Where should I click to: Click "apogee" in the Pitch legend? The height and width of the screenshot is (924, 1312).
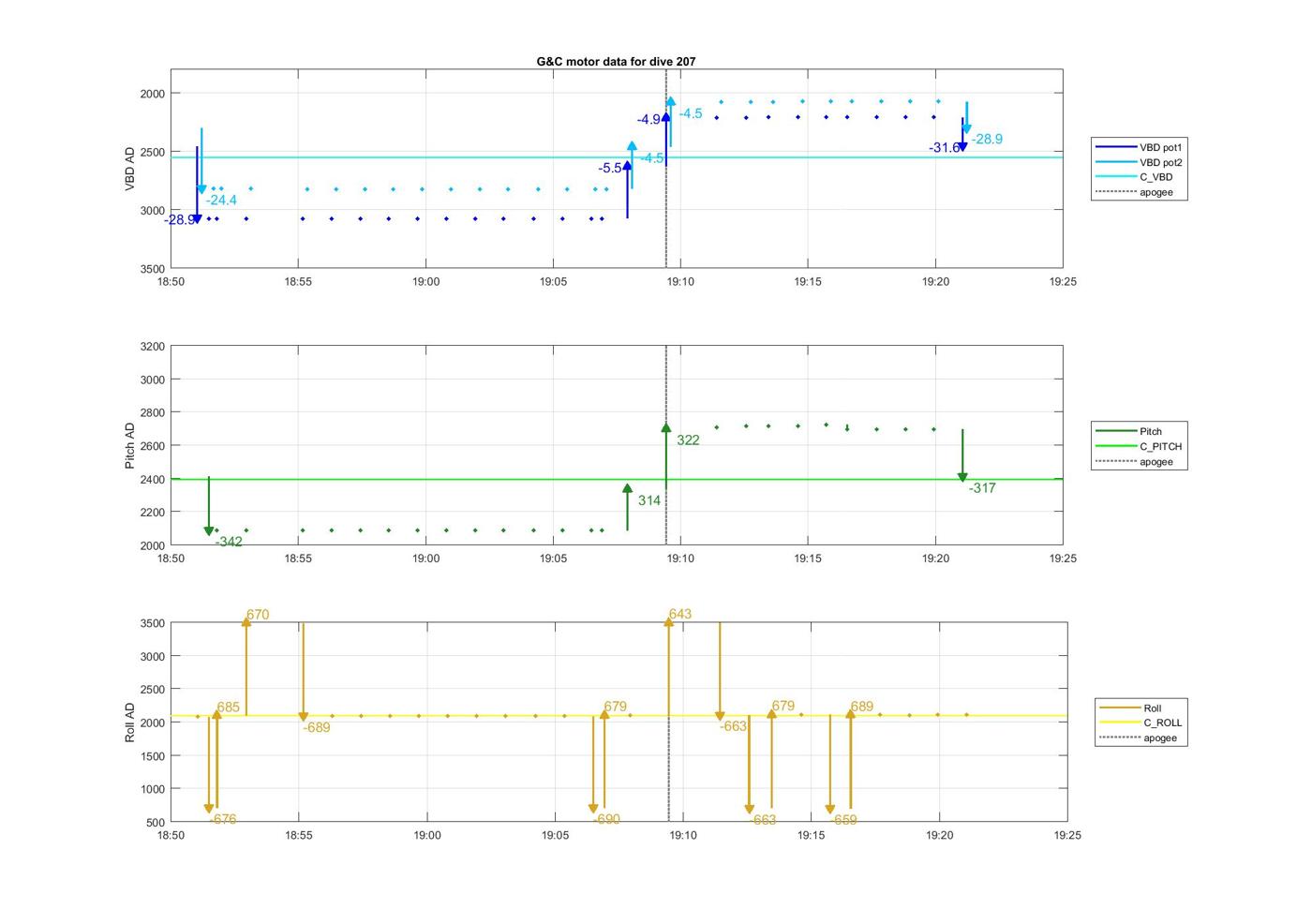click(1155, 462)
